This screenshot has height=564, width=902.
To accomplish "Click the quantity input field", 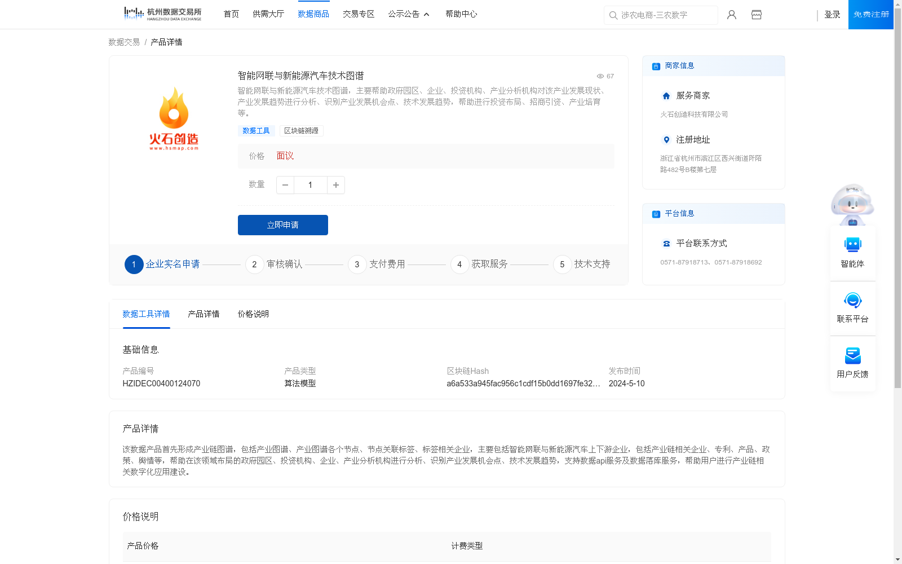I will click(x=310, y=185).
